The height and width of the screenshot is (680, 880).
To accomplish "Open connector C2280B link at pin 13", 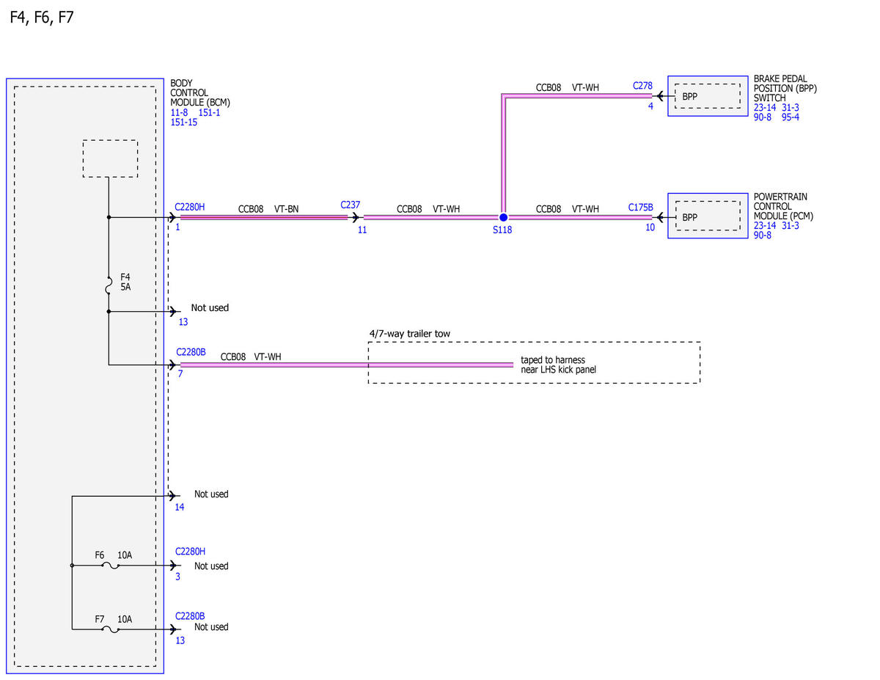I will (190, 615).
